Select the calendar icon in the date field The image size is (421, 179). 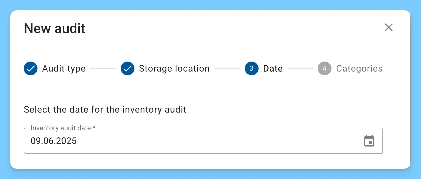(x=369, y=141)
